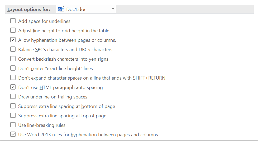Click the Draw underline on trailing spaces text
258x141 pixels.
[53, 97]
